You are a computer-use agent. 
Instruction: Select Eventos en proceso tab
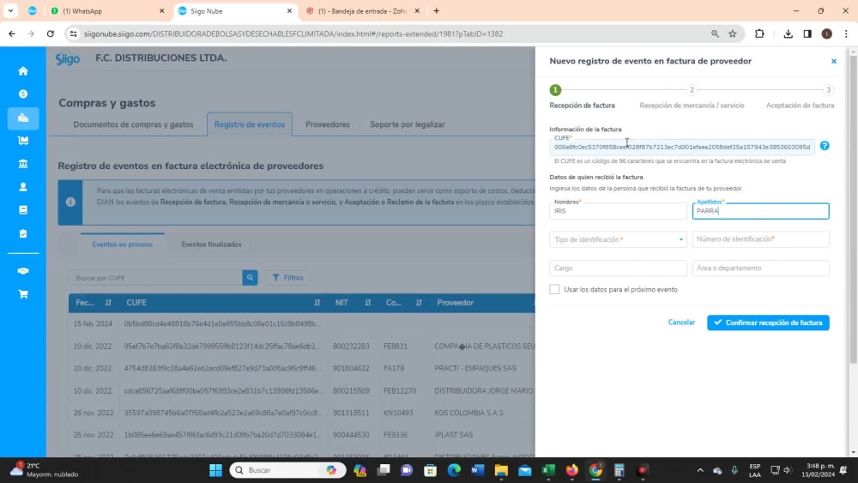click(x=122, y=245)
